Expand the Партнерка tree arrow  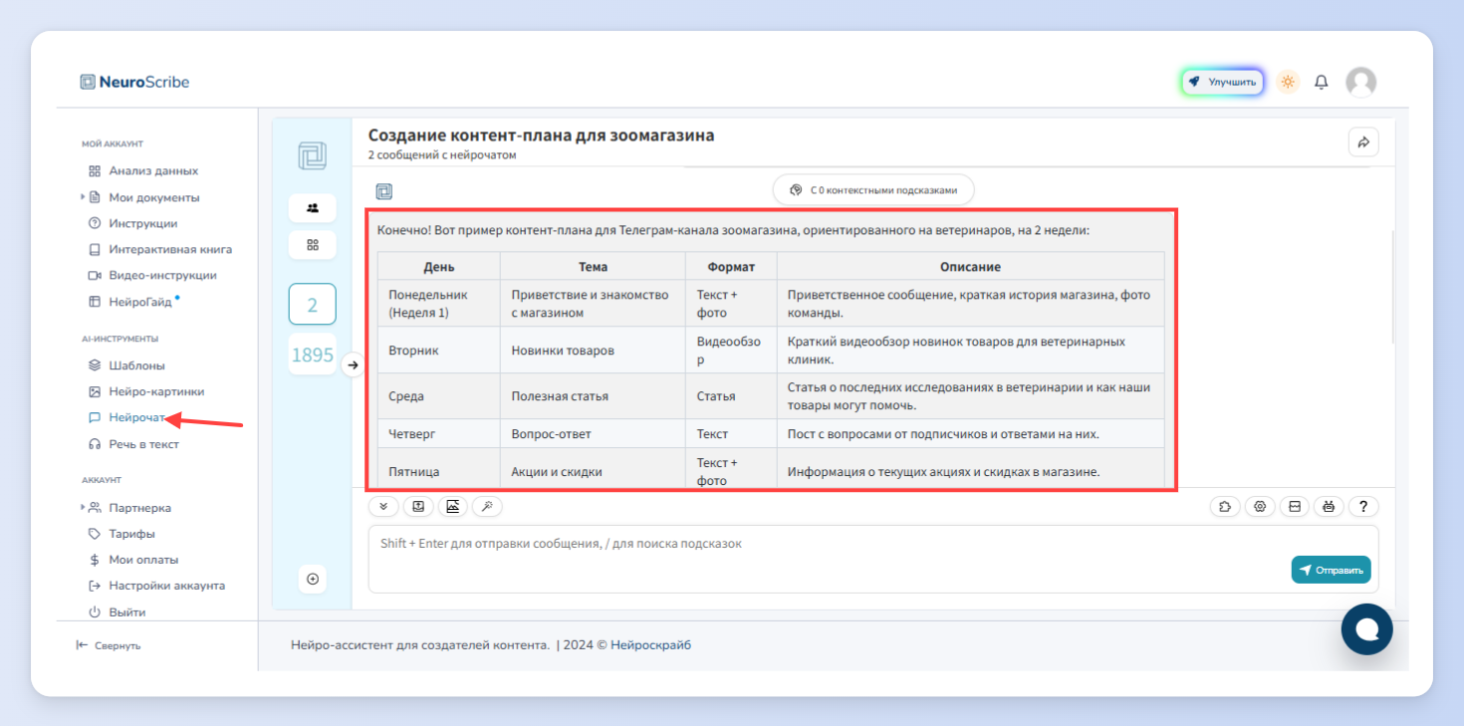(83, 508)
